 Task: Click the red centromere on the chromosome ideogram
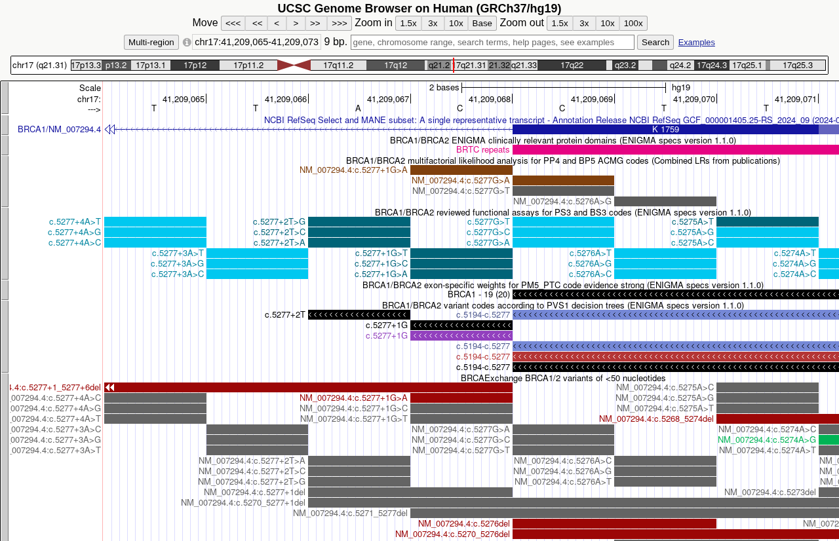click(294, 65)
